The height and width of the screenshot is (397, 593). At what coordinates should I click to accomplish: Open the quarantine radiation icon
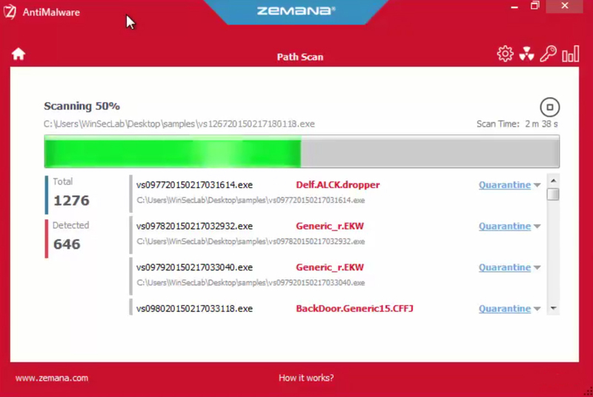coord(526,54)
